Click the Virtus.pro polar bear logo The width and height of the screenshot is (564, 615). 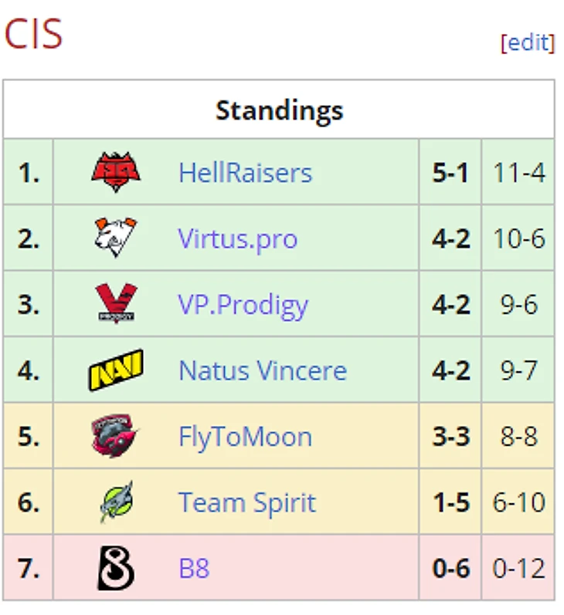(116, 238)
